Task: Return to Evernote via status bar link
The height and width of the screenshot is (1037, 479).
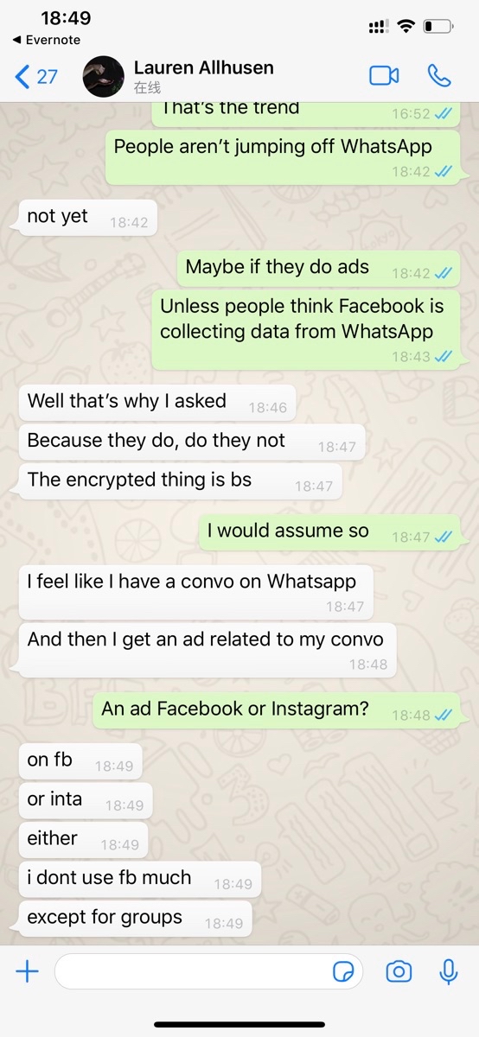Action: [x=47, y=40]
